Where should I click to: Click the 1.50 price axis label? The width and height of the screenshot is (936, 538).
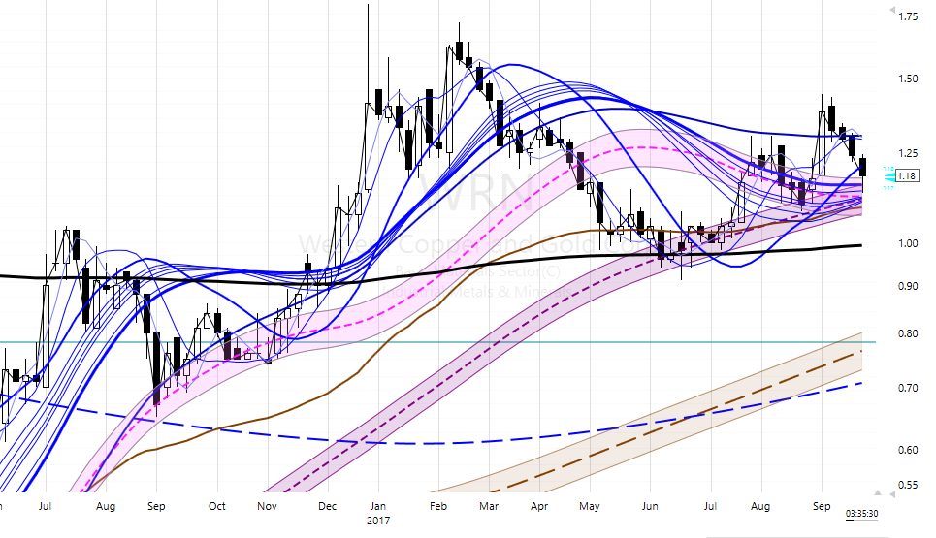909,79
